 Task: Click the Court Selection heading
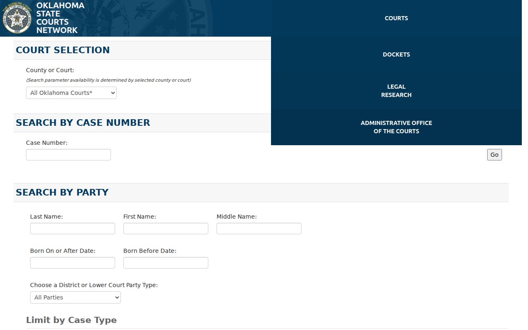tap(63, 50)
